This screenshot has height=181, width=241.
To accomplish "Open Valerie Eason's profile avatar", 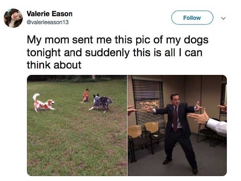I will pos(13,18).
